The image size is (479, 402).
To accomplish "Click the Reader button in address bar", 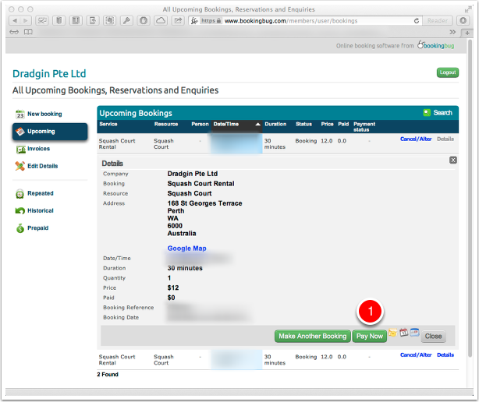I will click(437, 21).
